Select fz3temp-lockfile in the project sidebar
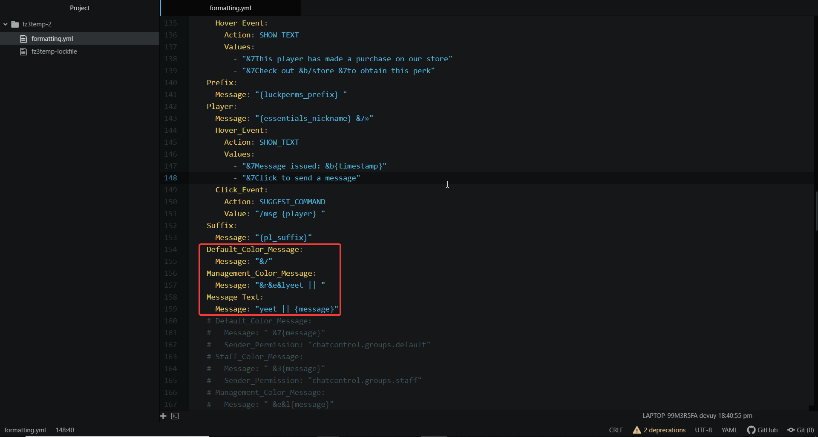818x437 pixels. tap(54, 51)
